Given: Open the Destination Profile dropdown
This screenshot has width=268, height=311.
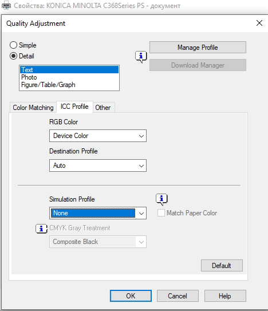Looking at the screenshot, I should click(x=98, y=166).
